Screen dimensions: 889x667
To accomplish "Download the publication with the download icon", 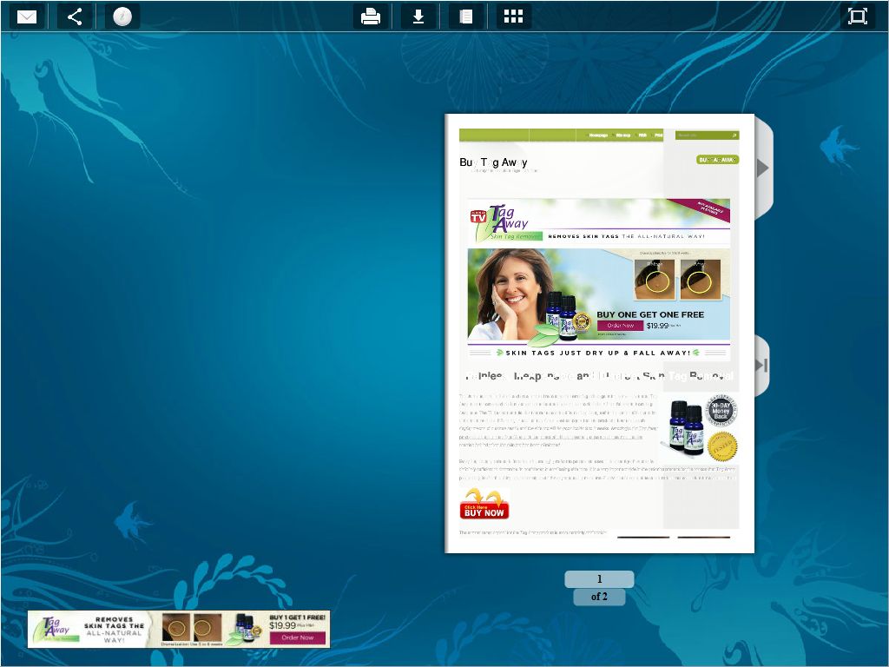I will pos(418,17).
